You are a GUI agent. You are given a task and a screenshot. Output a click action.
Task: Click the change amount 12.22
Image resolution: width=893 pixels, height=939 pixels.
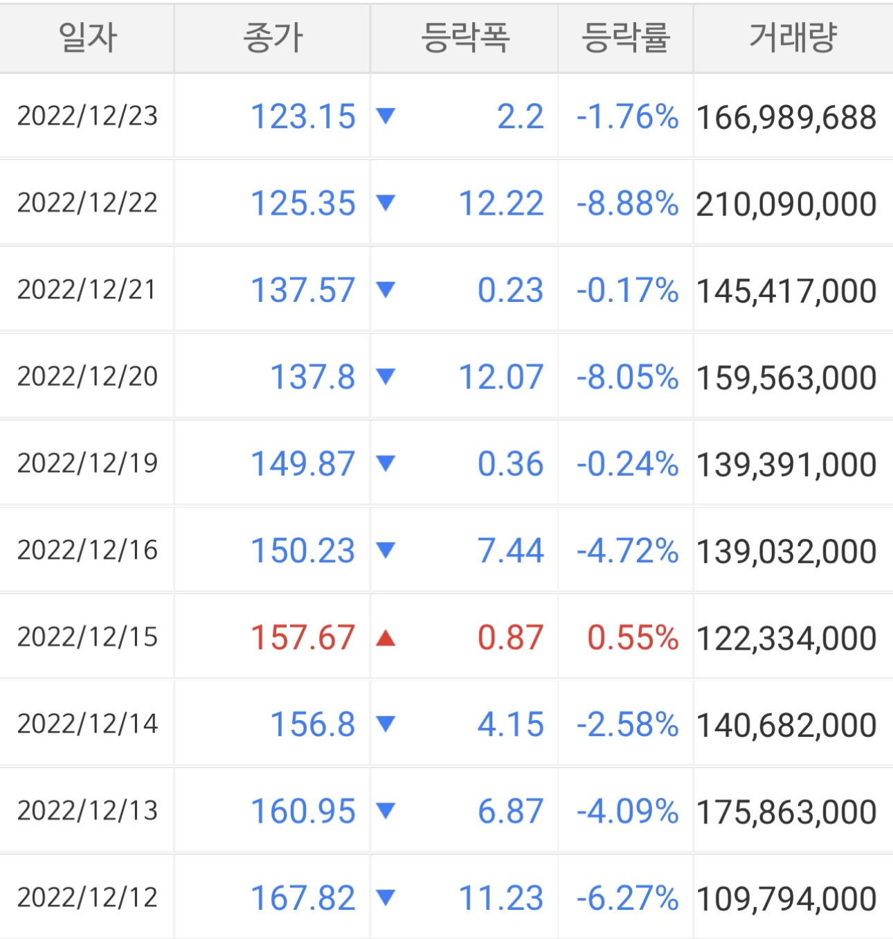(x=501, y=204)
